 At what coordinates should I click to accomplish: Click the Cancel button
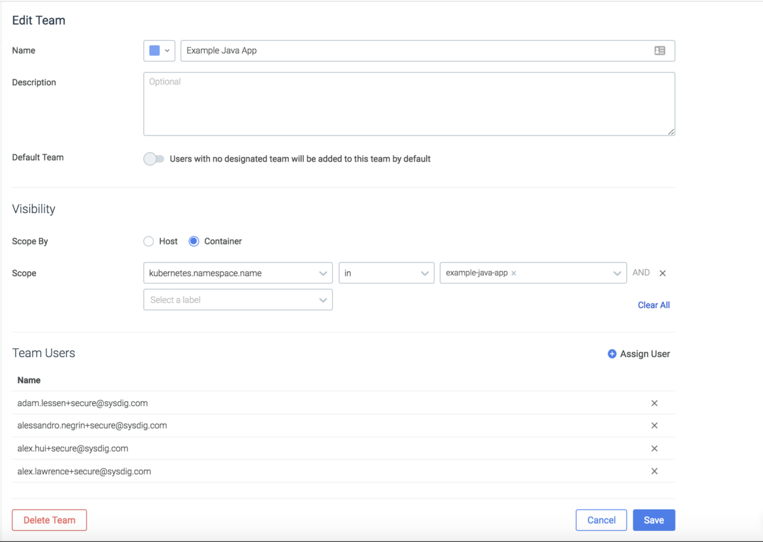tap(601, 520)
